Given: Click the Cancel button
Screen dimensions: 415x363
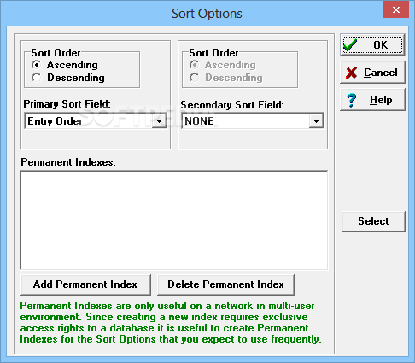Looking at the screenshot, I should pyautogui.click(x=372, y=73).
